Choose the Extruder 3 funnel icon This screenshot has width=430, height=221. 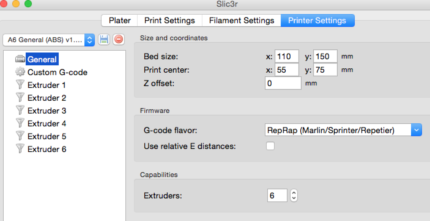coord(20,111)
